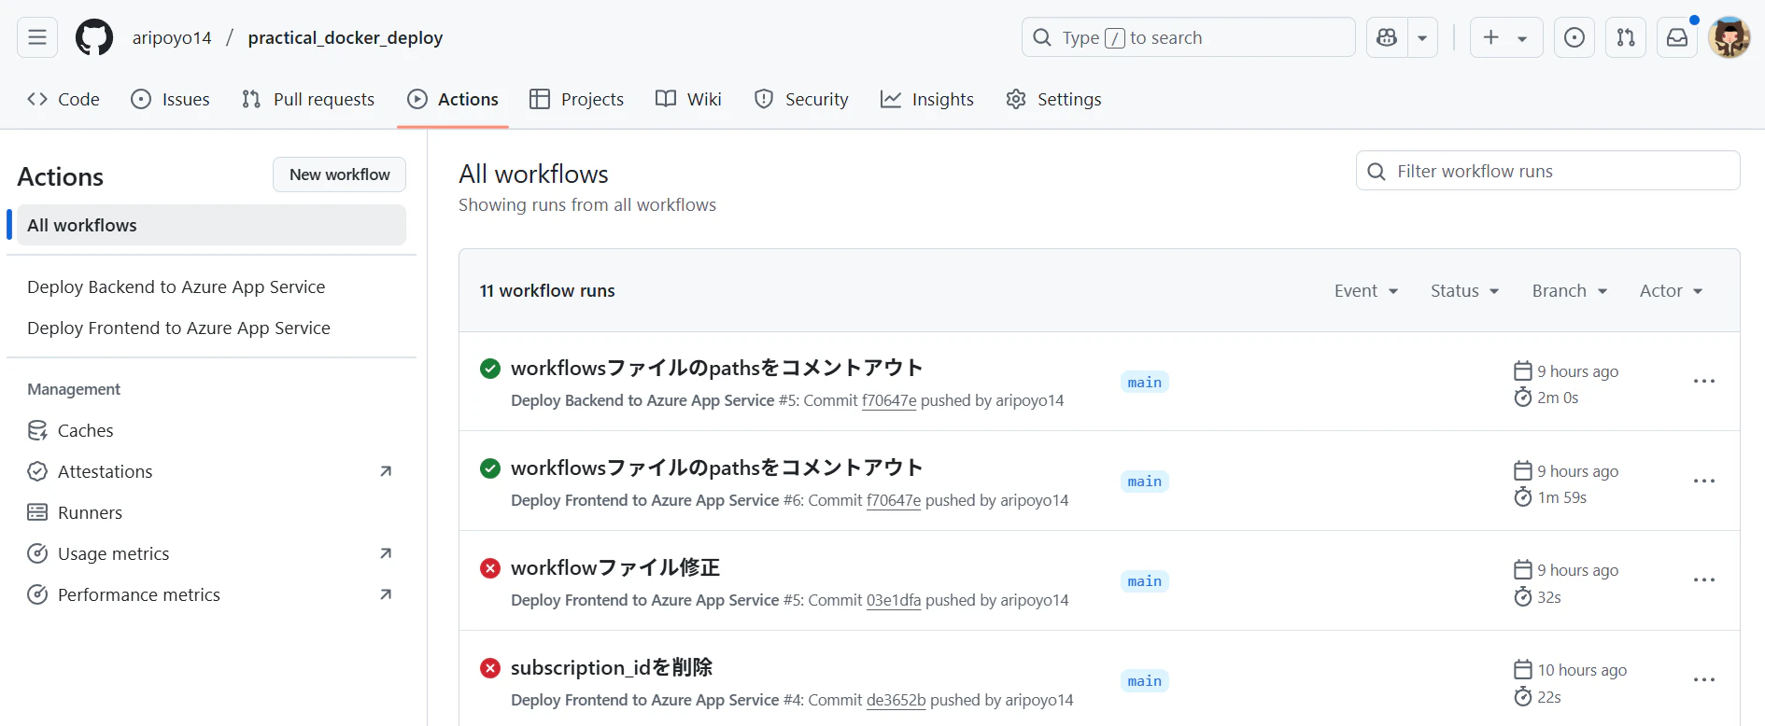Switch to the Insights tab
Image resolution: width=1765 pixels, height=726 pixels.
point(926,99)
